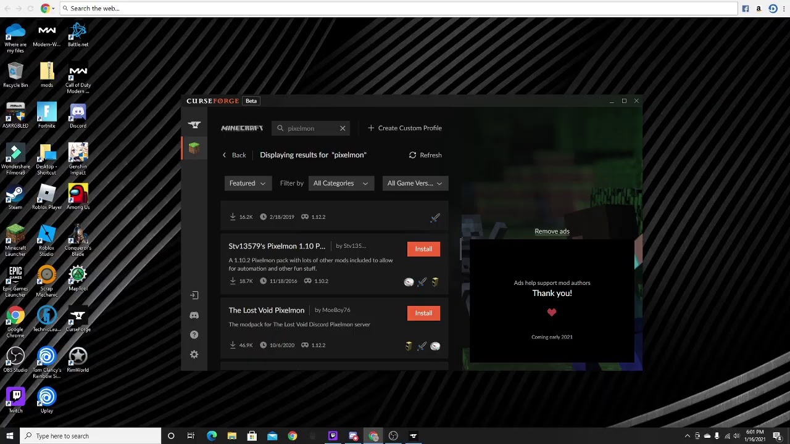Click the Facebook shortcut in browser bar
This screenshot has width=790, height=444.
coord(746,9)
